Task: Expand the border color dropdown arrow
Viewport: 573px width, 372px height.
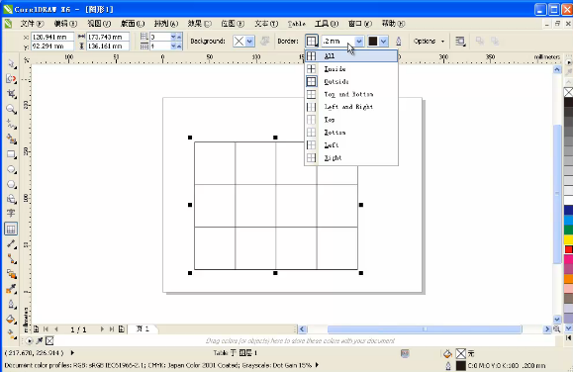Action: [383, 41]
